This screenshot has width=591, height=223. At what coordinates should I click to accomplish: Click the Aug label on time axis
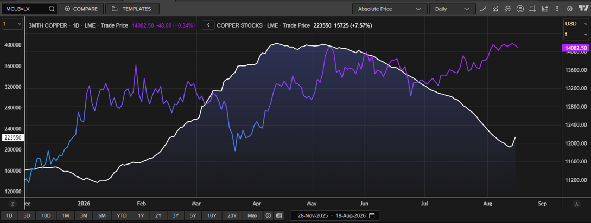[487, 204]
